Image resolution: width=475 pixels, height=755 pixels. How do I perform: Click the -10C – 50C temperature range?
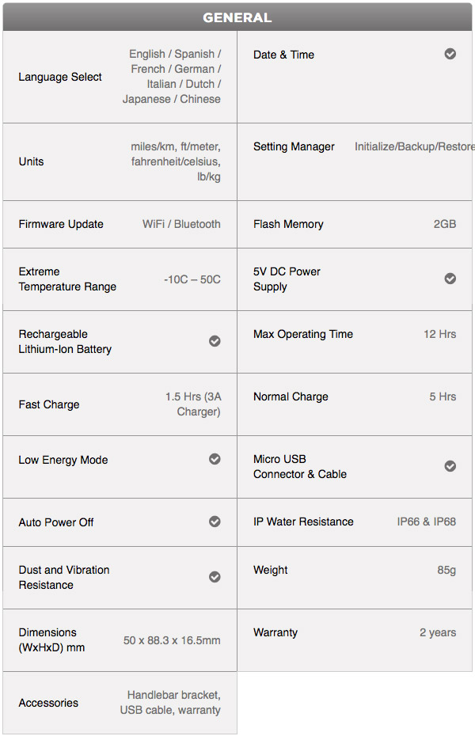192,279
